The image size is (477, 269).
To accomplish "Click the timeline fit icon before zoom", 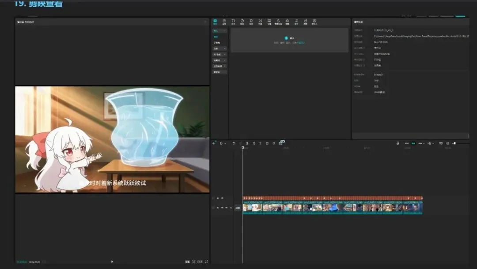I will click(x=441, y=143).
